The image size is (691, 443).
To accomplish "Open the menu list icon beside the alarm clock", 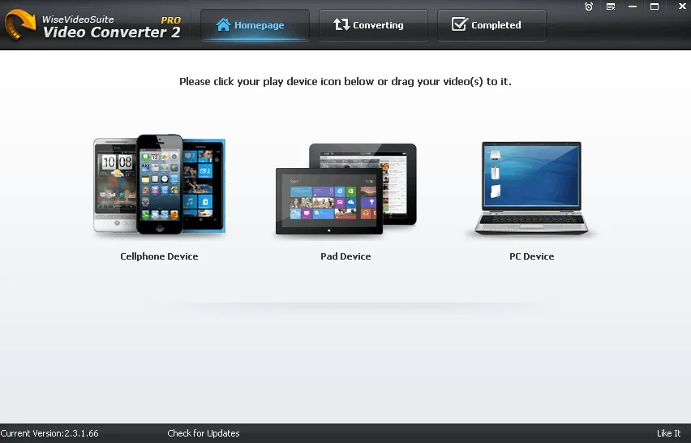I will click(610, 6).
